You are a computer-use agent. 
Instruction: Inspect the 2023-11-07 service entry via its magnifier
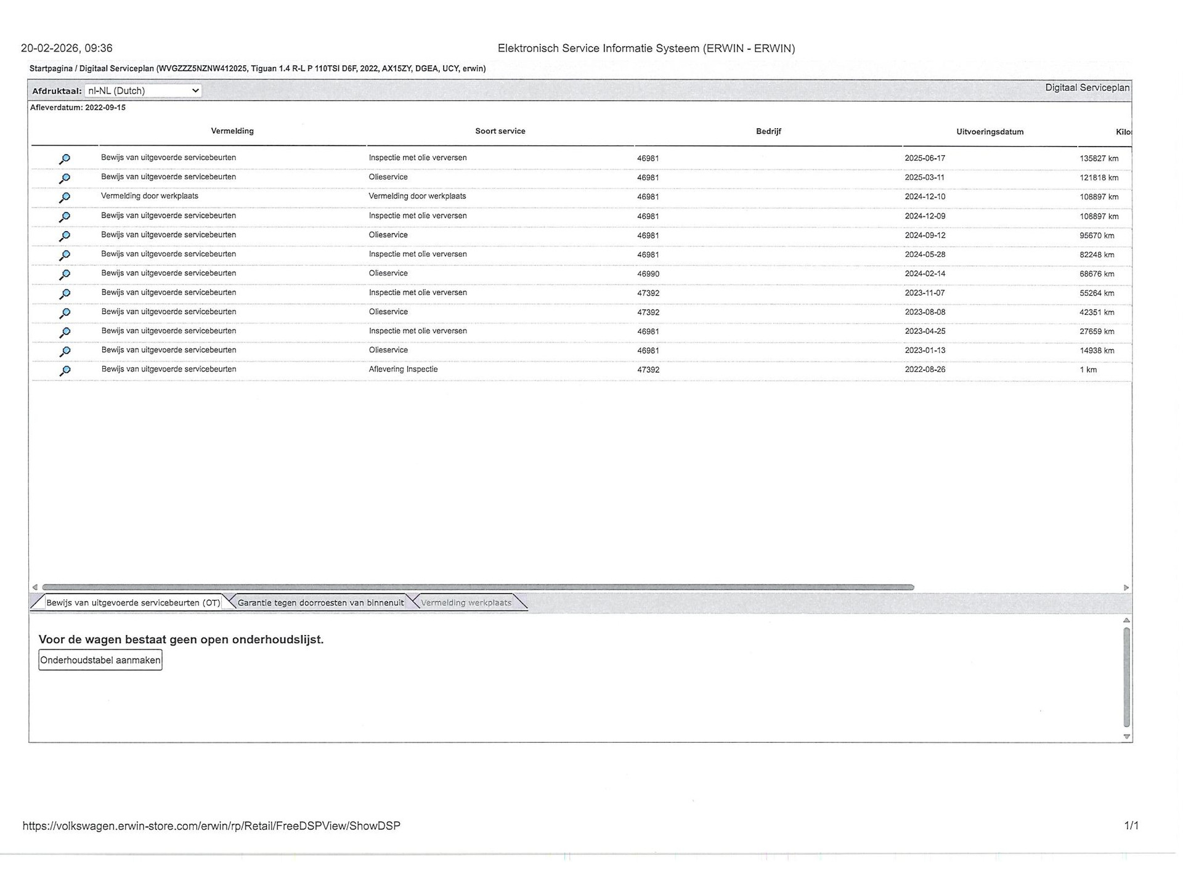[x=64, y=294]
